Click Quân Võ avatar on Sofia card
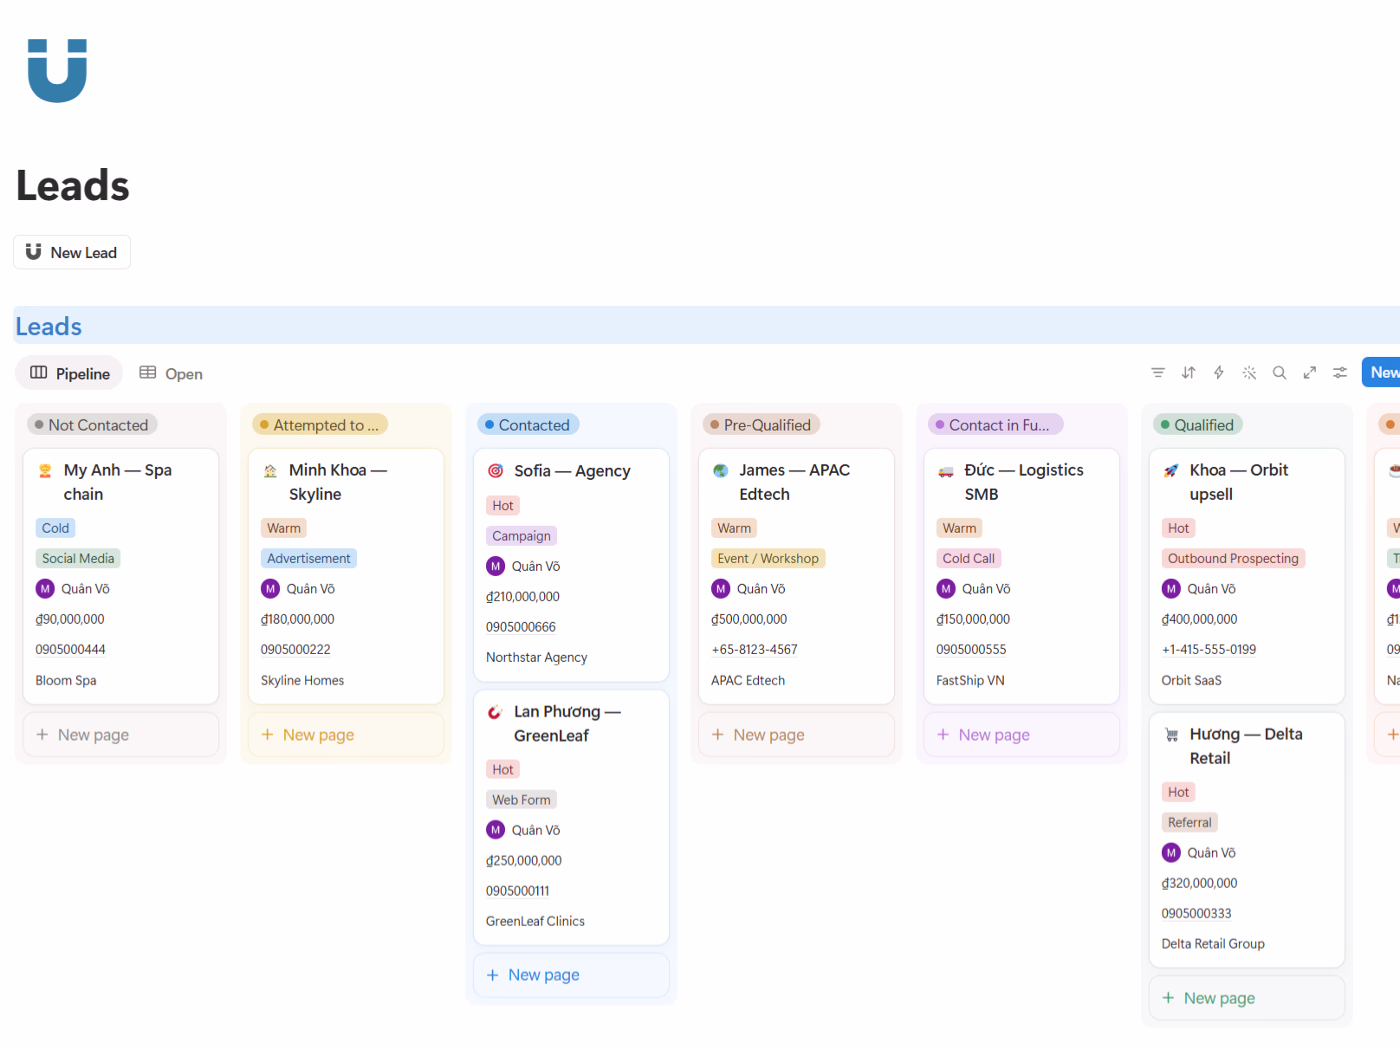This screenshot has width=1400, height=1050. (496, 567)
